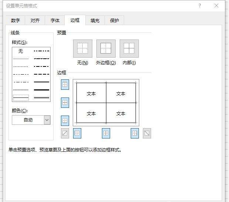Choose the thickest solid line style
This screenshot has width=229, height=202.
pyautogui.click(x=41, y=90)
